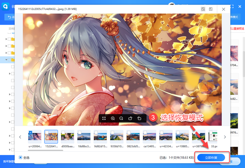Zoom in on the preview image
The width and height of the screenshot is (245, 168).
click(113, 119)
